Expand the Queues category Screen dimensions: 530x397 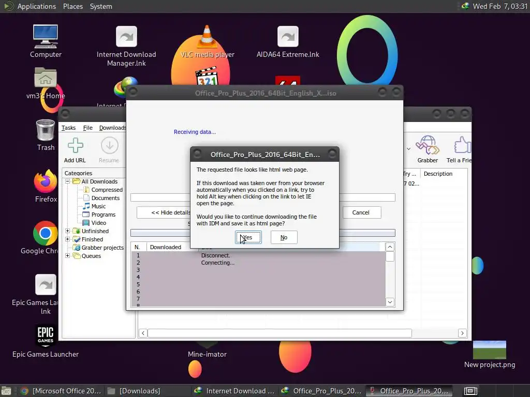(67, 255)
